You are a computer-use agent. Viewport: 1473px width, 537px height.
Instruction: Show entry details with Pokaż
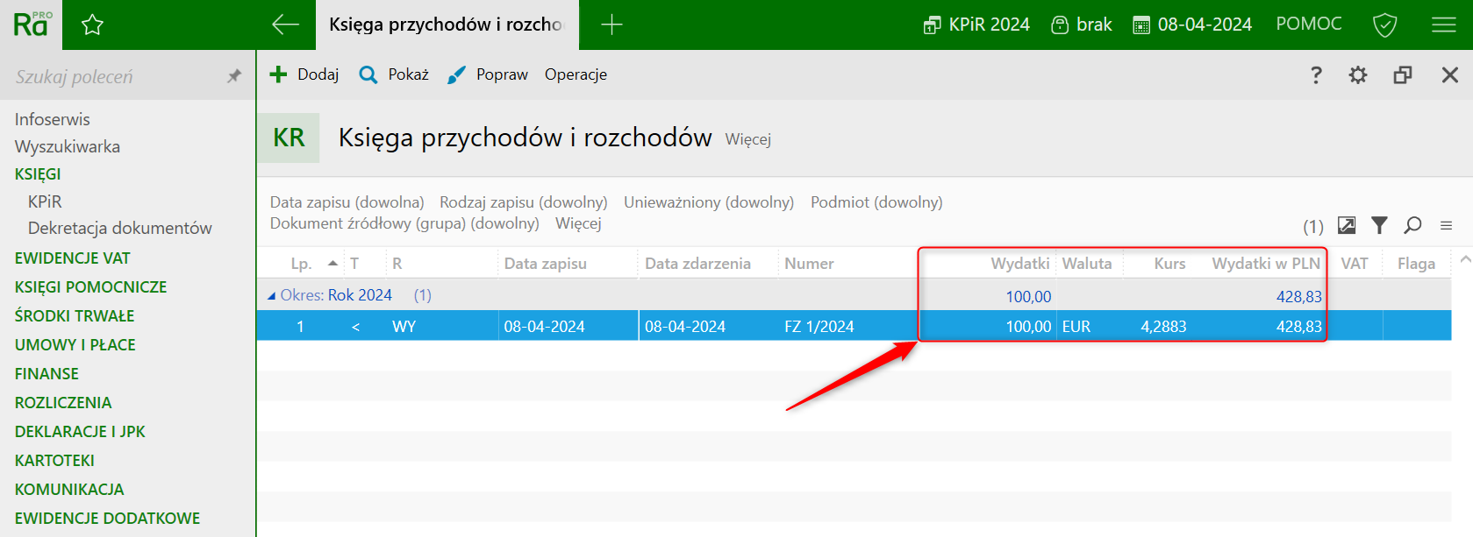tap(394, 74)
